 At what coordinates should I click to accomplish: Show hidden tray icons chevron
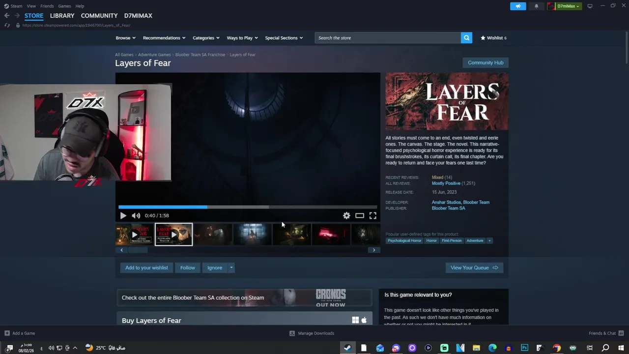(75, 348)
